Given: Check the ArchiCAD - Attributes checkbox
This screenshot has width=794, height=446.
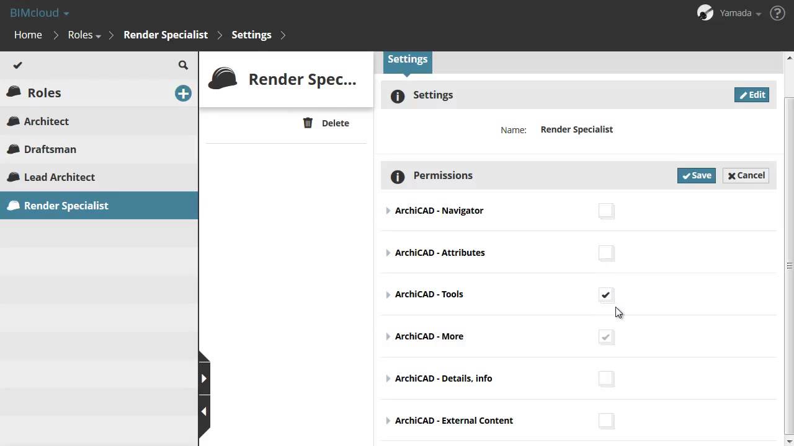Looking at the screenshot, I should coord(606,253).
